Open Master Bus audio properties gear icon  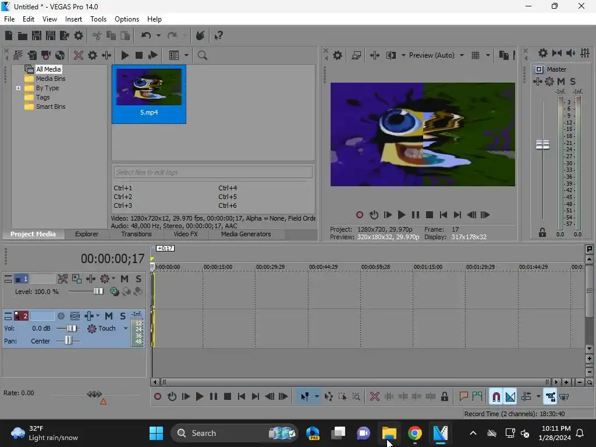click(543, 53)
